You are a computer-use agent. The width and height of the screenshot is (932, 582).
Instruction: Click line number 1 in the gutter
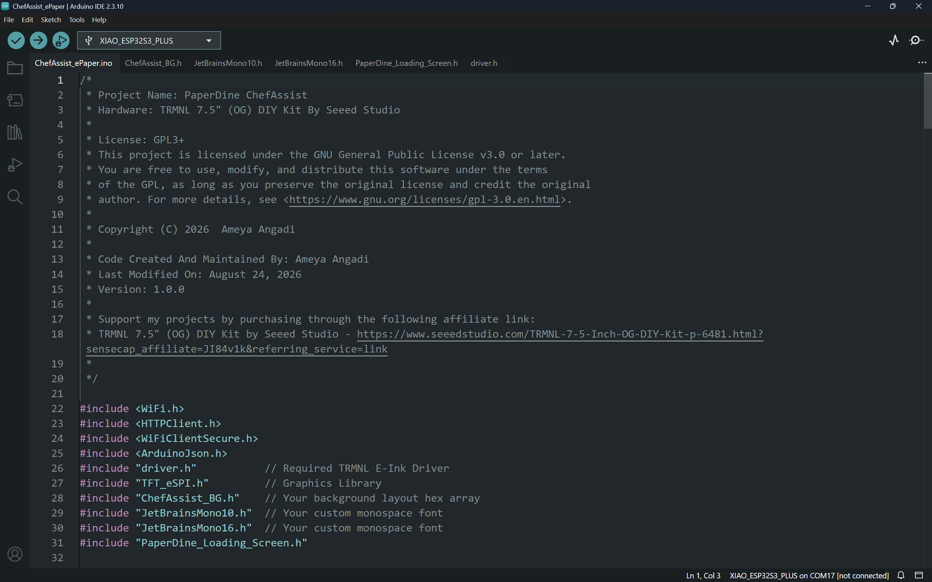[60, 80]
